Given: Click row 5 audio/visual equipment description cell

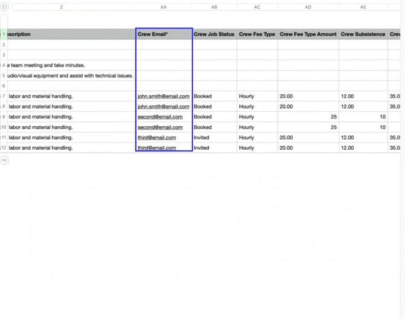Looking at the screenshot, I should (x=70, y=76).
